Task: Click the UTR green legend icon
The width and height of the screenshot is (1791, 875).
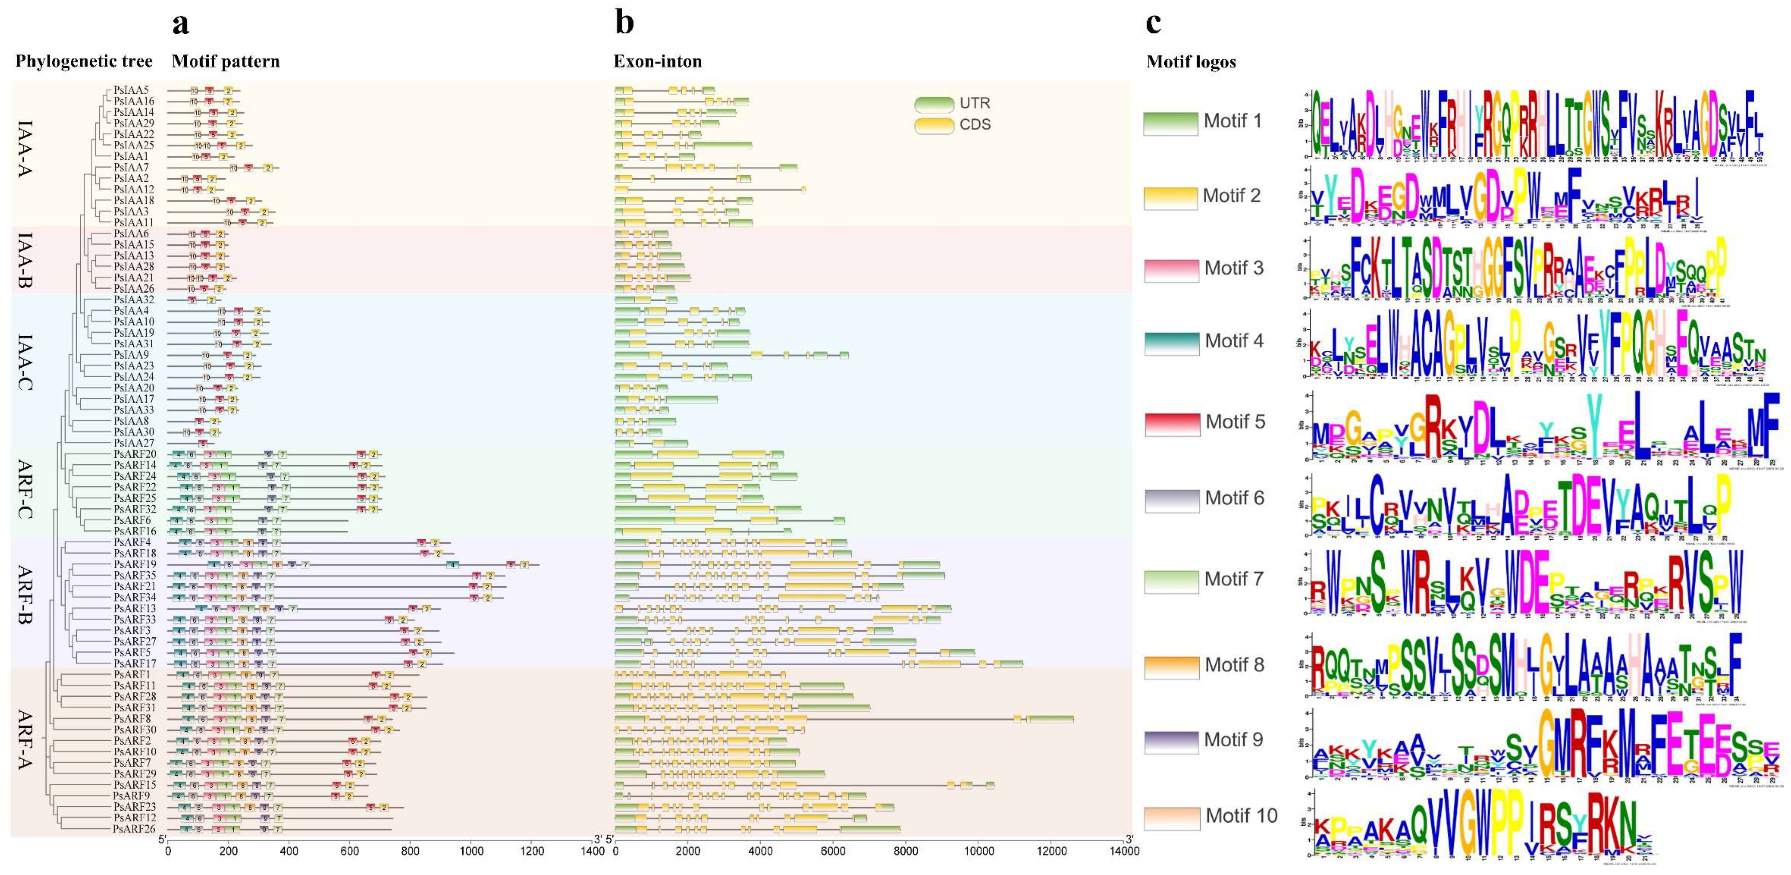Action: [934, 104]
